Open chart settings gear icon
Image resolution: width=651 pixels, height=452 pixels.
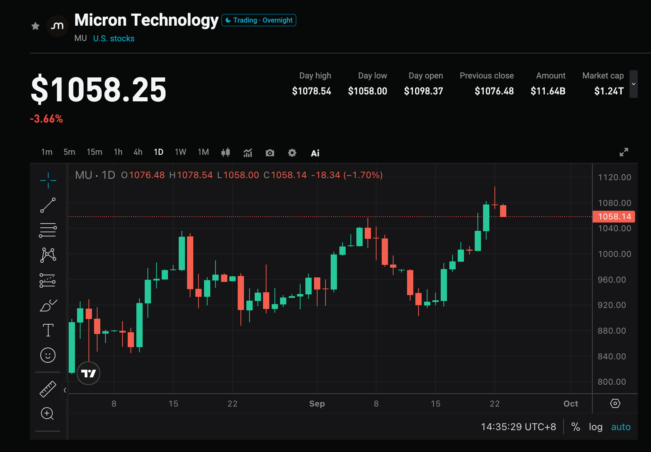coord(292,153)
